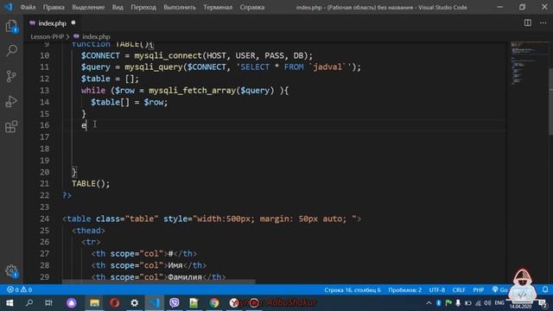Open the Справка menu
Viewport: 553px width, 311px height.
(252, 7)
